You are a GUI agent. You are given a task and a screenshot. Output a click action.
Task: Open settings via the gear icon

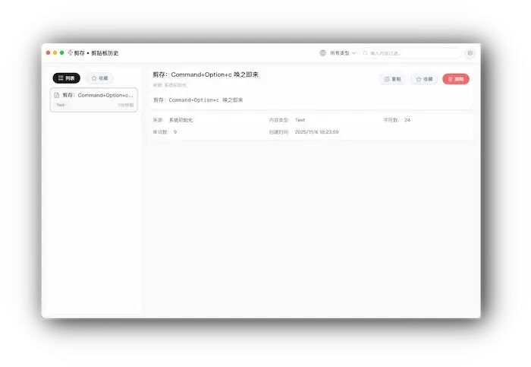pyautogui.click(x=470, y=53)
